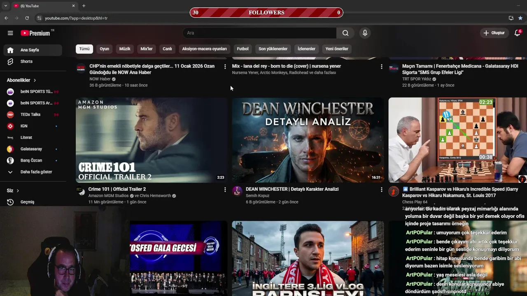Expand the Siz section

click(x=13, y=191)
